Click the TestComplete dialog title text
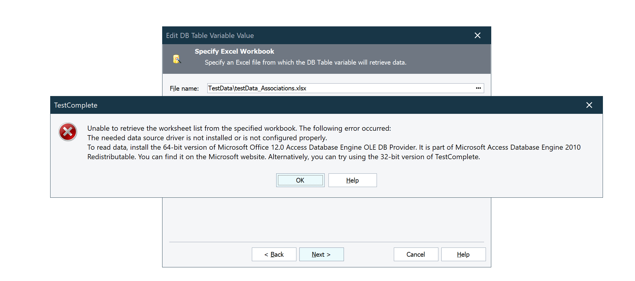 tap(76, 105)
